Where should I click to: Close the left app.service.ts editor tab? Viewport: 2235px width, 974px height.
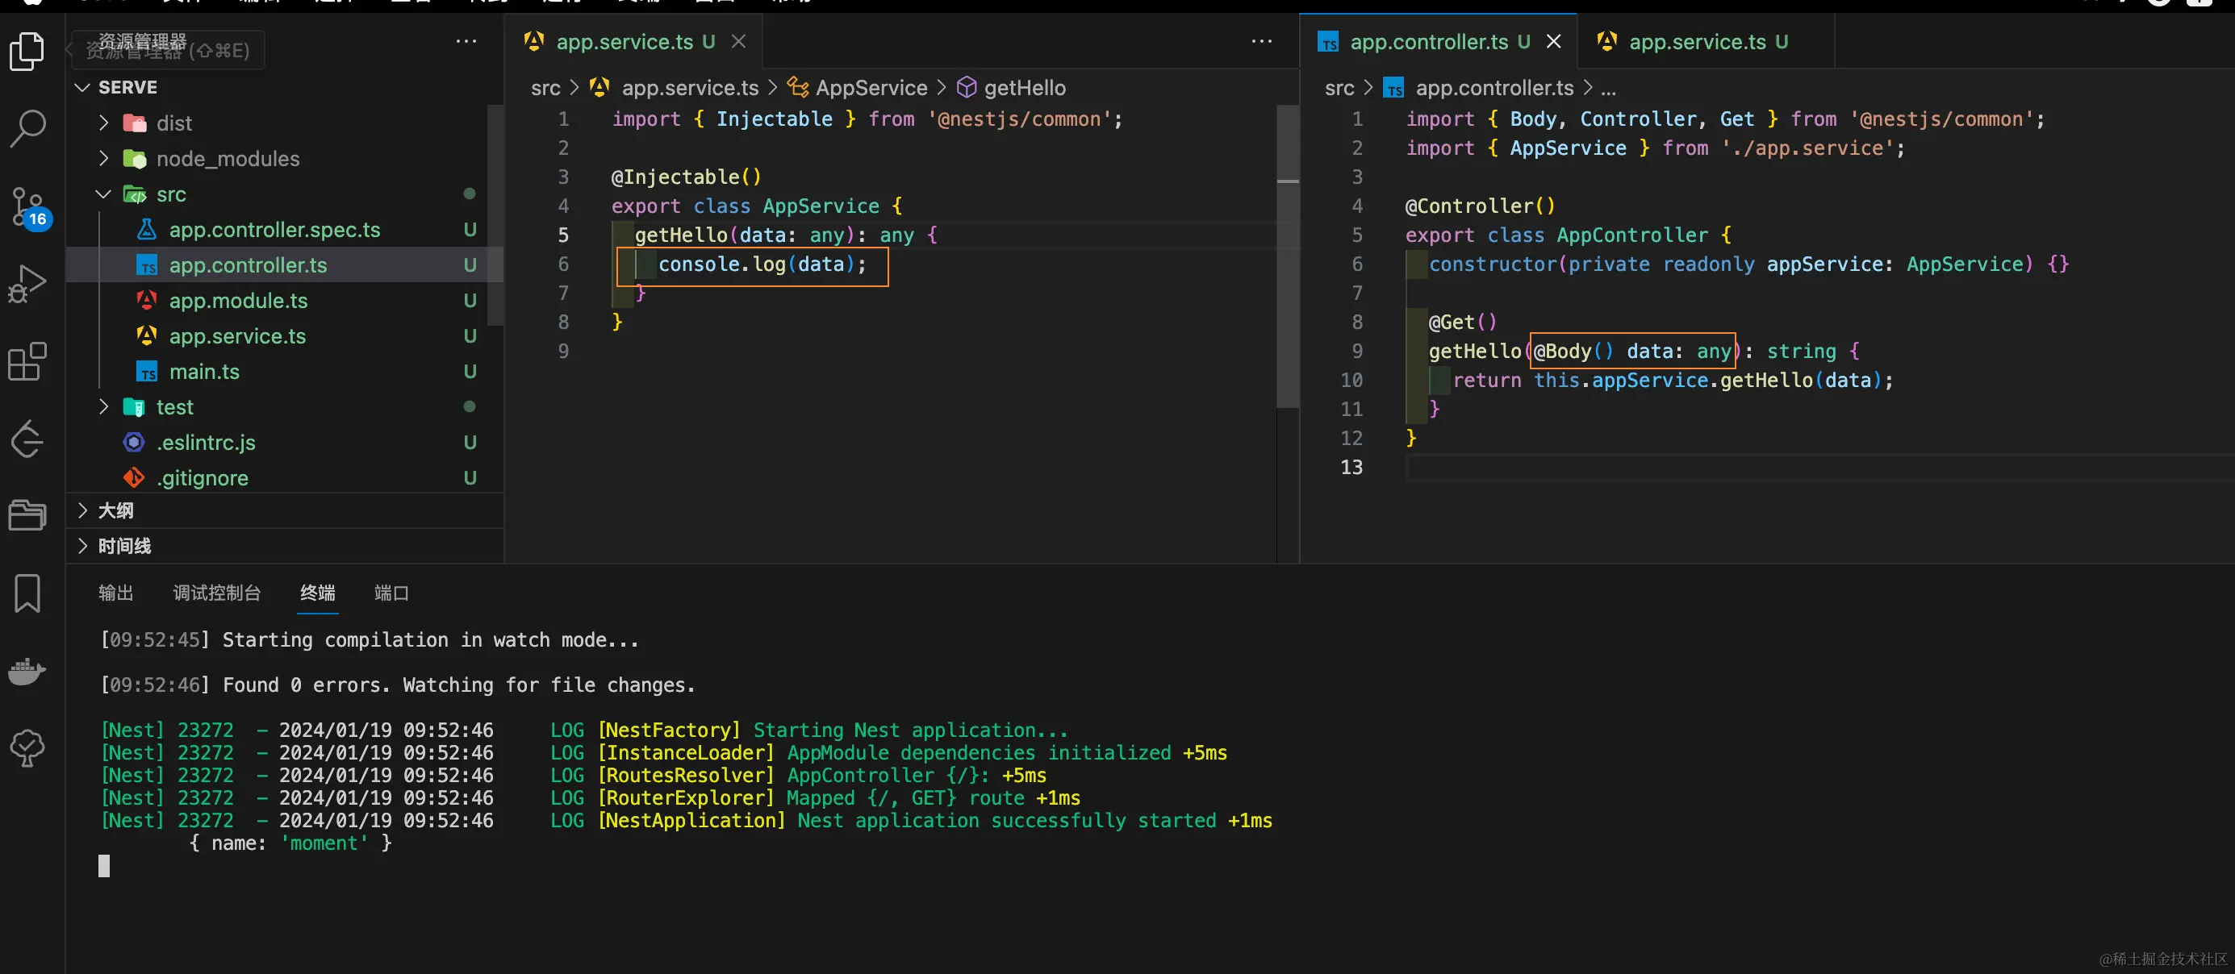coord(738,42)
